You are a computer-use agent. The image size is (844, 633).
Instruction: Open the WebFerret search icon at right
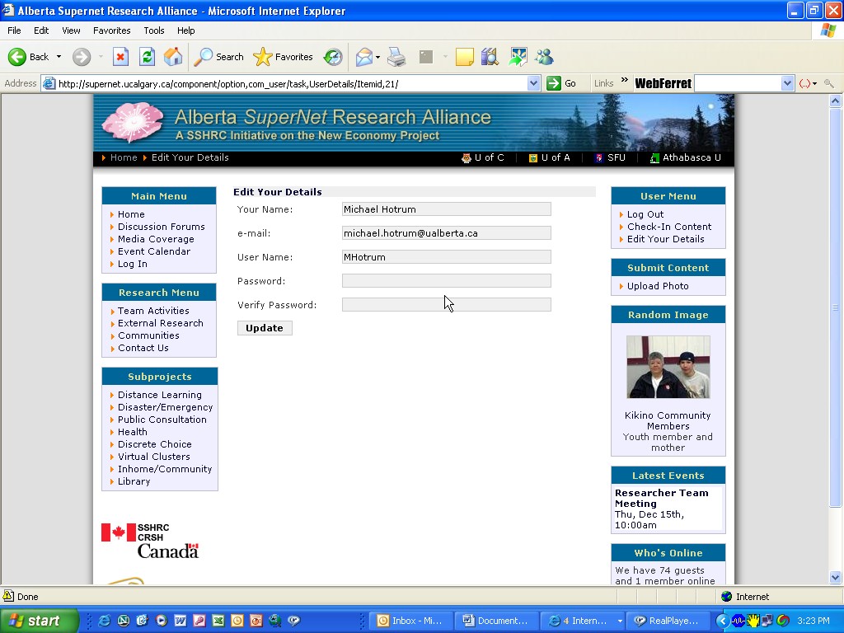pyautogui.click(x=829, y=83)
